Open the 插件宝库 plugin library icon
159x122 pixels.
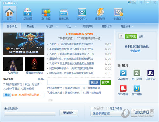coord(45,14)
